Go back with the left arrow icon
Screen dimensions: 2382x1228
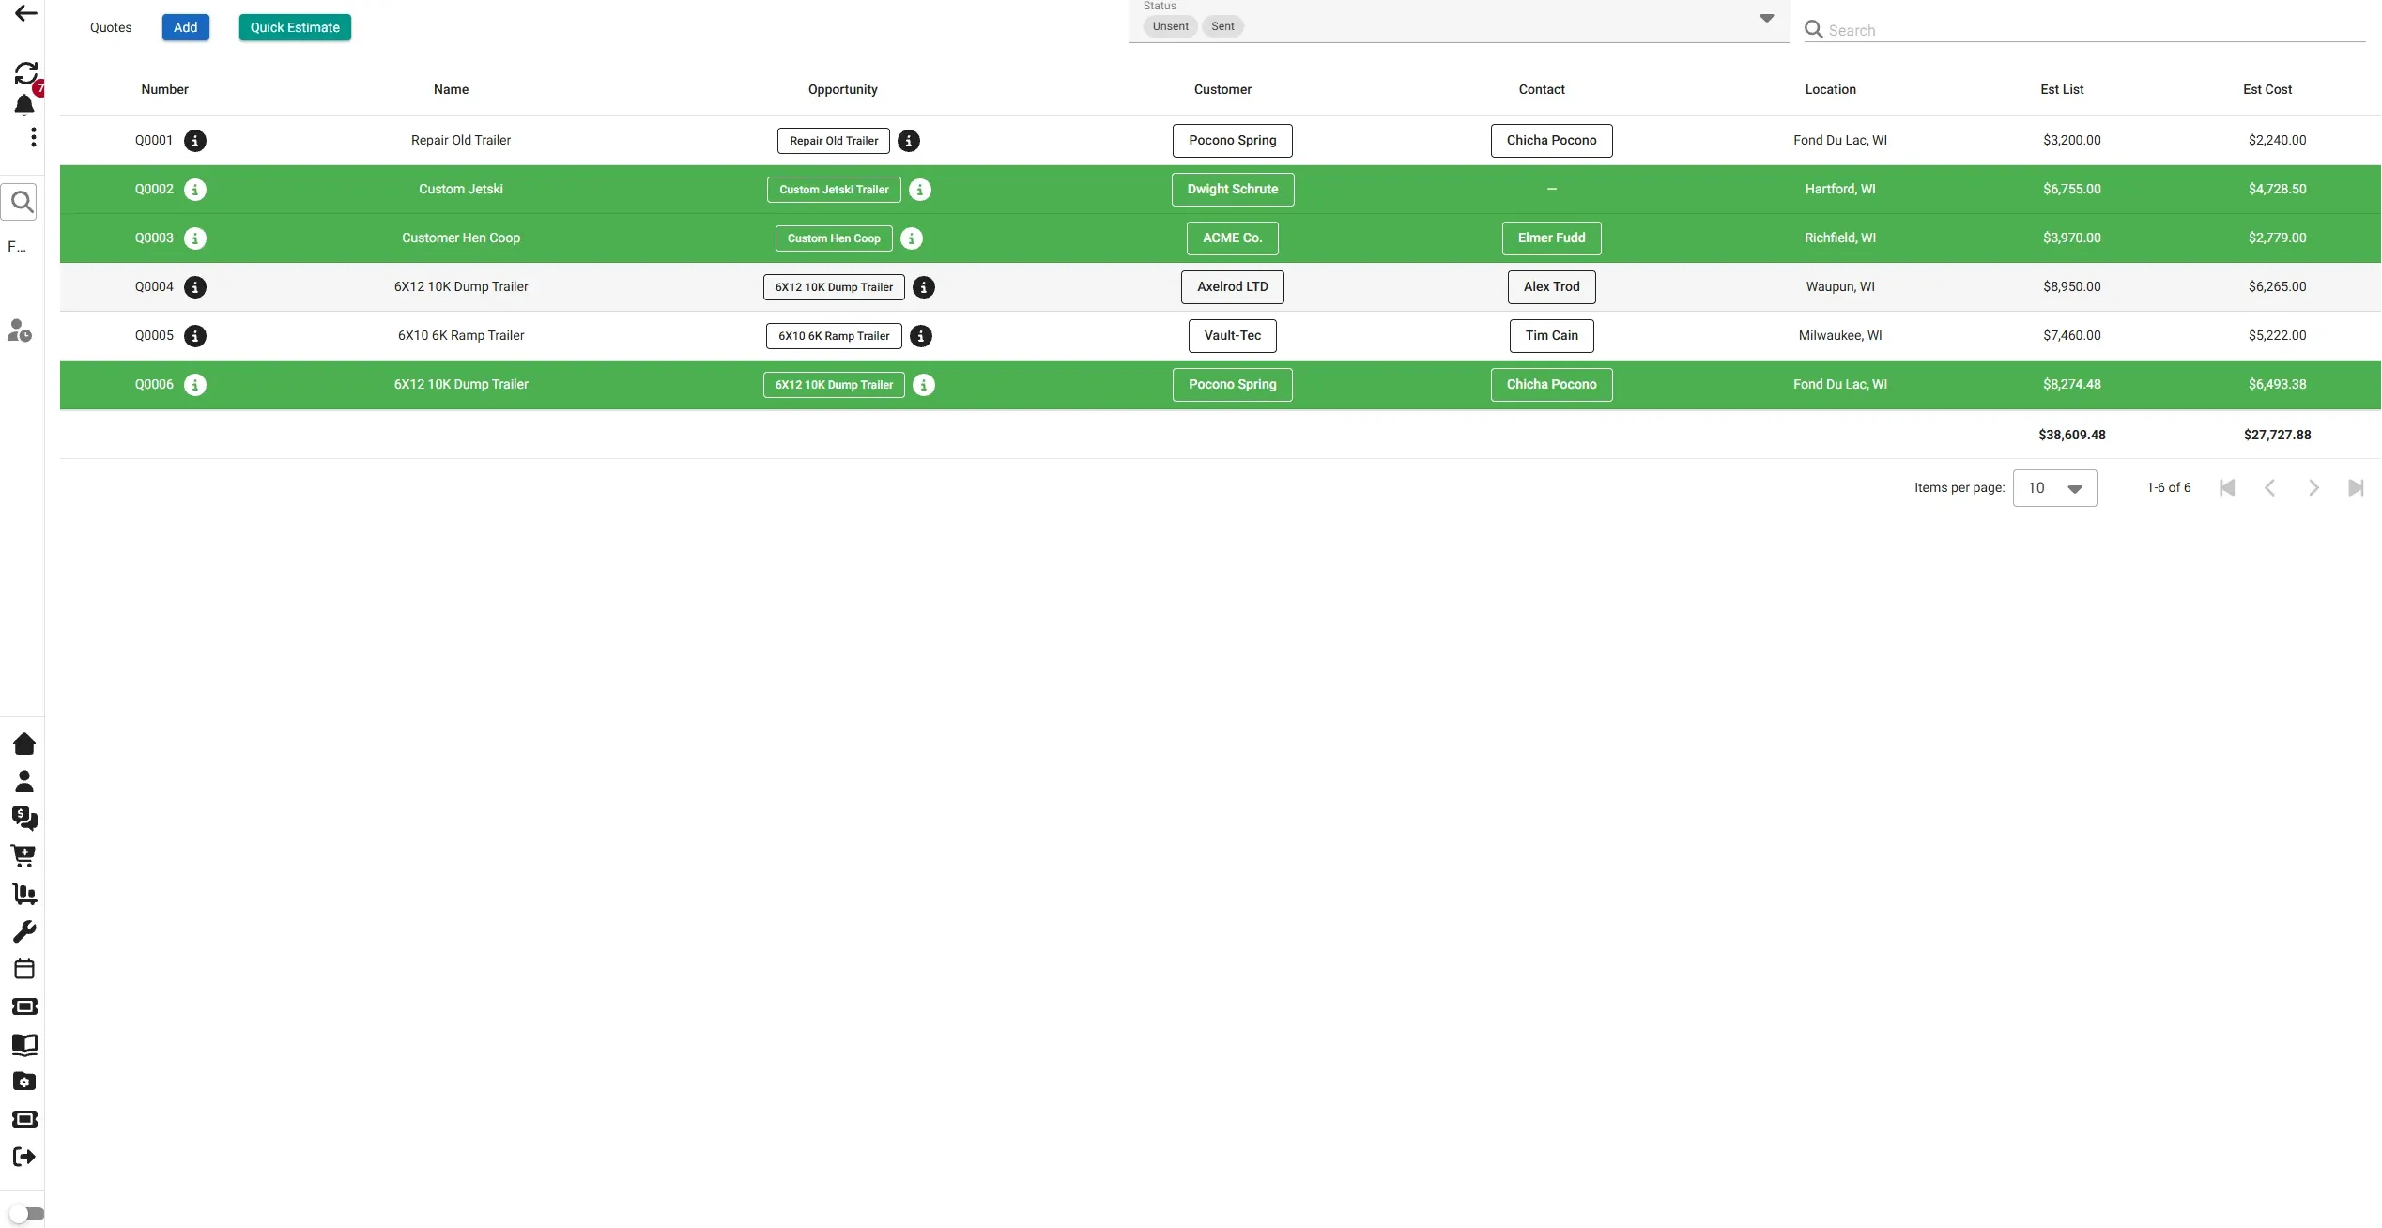25,13
